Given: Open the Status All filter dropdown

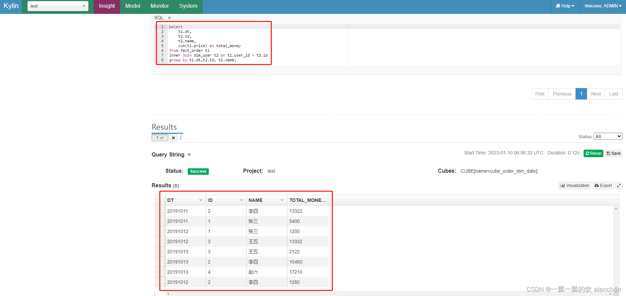Looking at the screenshot, I should [x=608, y=136].
